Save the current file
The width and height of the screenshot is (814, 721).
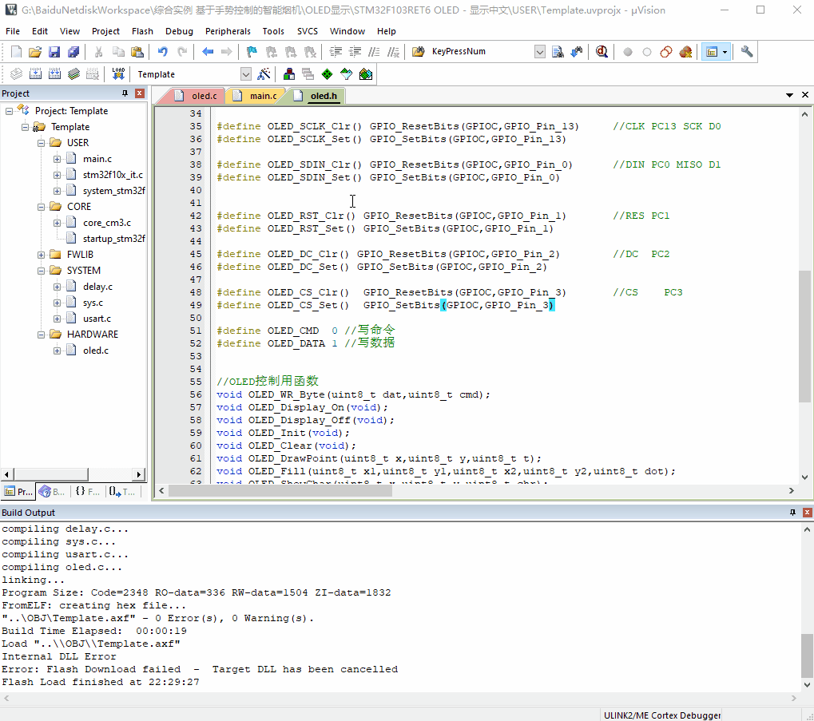(x=54, y=52)
